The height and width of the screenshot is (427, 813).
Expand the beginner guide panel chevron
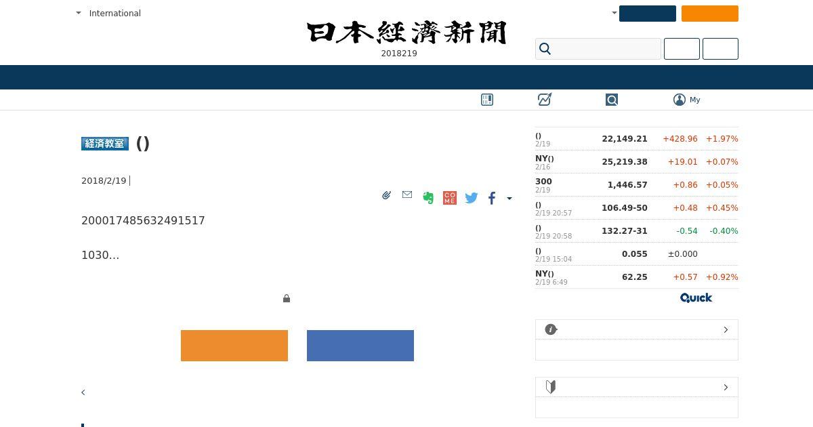[x=726, y=387]
